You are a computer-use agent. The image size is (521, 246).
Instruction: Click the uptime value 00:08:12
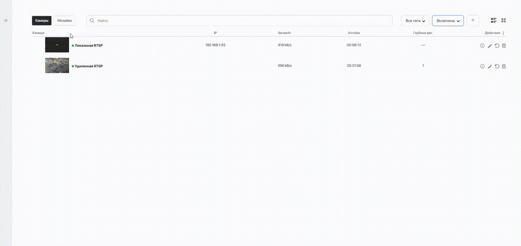click(x=354, y=45)
